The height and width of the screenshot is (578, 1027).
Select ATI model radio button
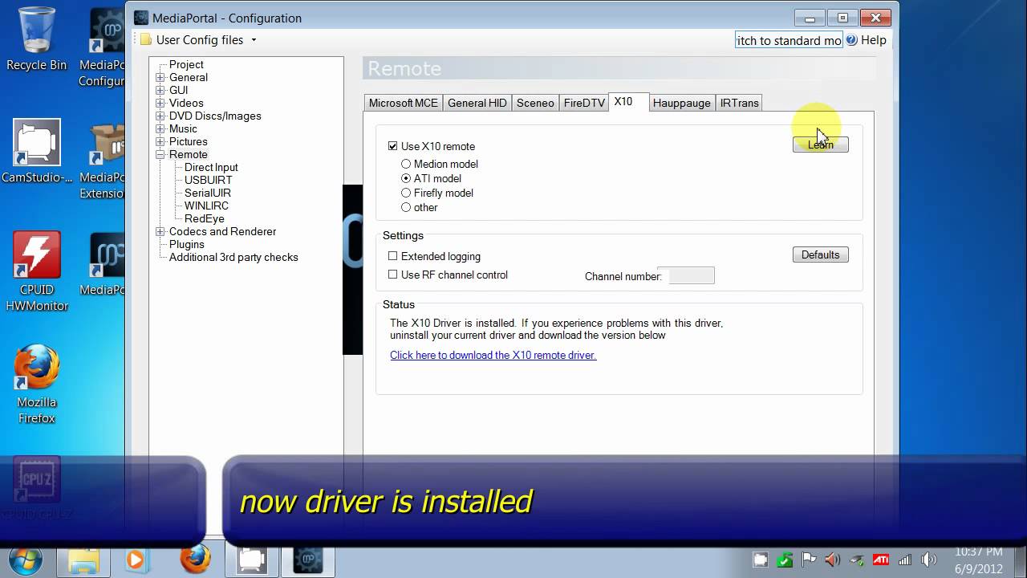pos(406,178)
